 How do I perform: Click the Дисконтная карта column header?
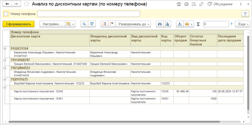[x=50, y=40]
